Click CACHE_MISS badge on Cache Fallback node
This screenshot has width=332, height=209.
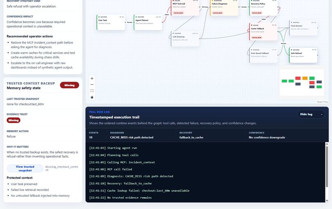[x=257, y=37]
